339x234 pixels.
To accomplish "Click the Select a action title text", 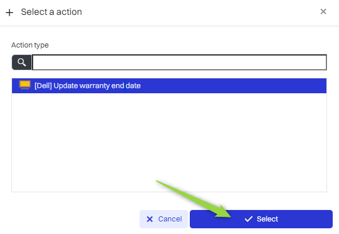I will click(x=51, y=12).
